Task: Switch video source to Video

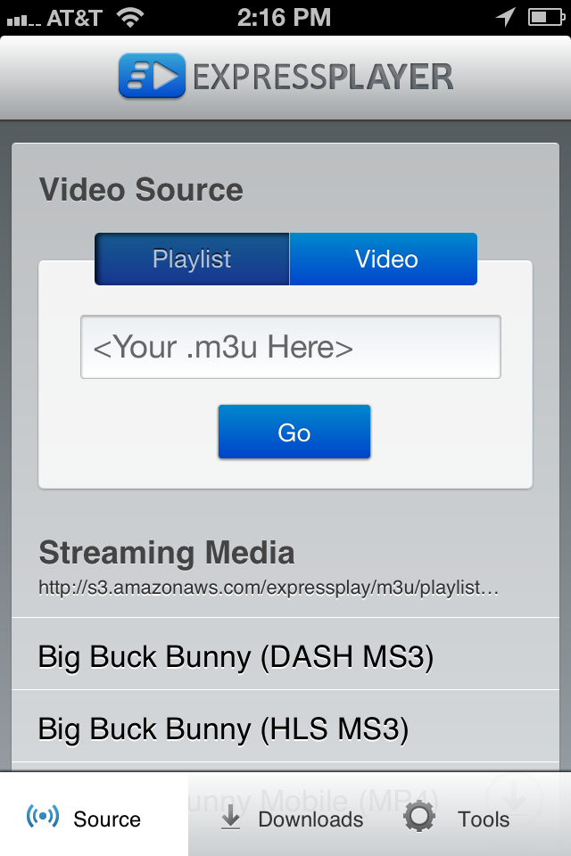Action: coord(385,259)
